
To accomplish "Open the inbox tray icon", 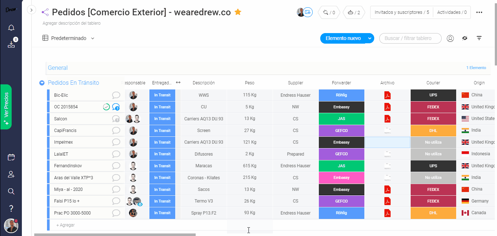I will (x=11, y=44).
